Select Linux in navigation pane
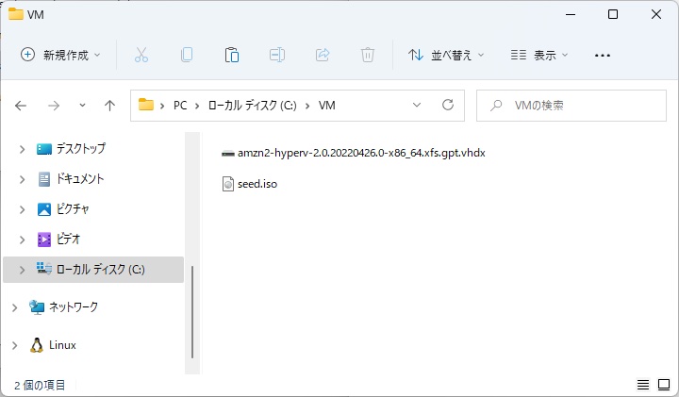This screenshot has height=397, width=679. (62, 345)
